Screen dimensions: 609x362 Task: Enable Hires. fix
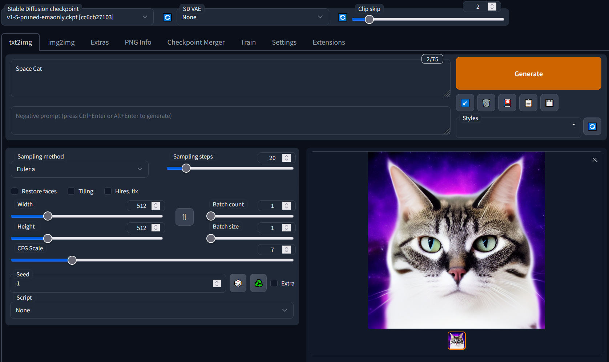click(x=108, y=191)
